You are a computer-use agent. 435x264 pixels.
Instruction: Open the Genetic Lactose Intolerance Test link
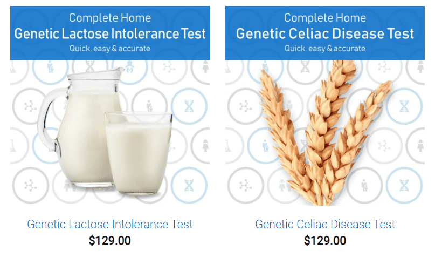click(x=110, y=224)
